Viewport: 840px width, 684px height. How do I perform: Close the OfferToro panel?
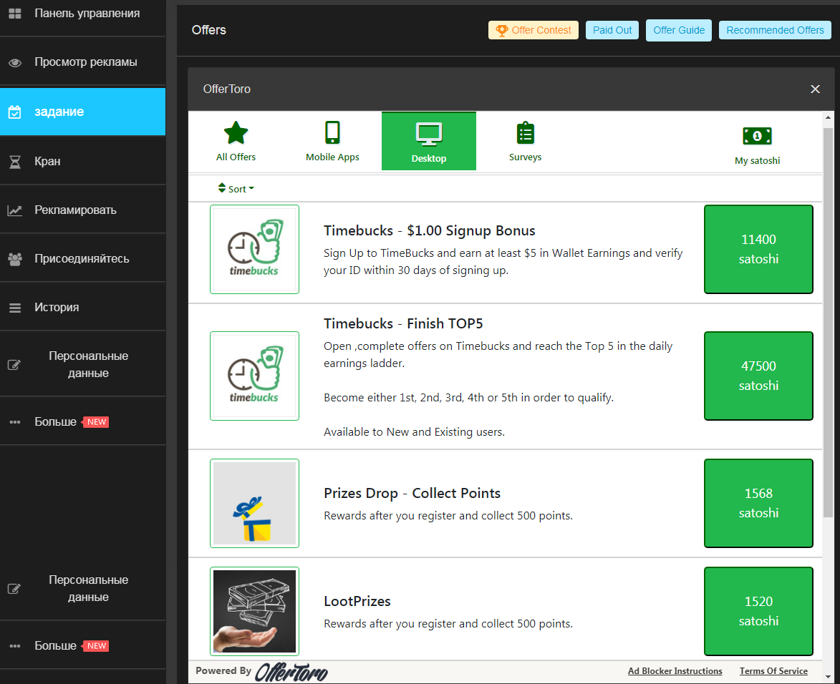click(815, 89)
